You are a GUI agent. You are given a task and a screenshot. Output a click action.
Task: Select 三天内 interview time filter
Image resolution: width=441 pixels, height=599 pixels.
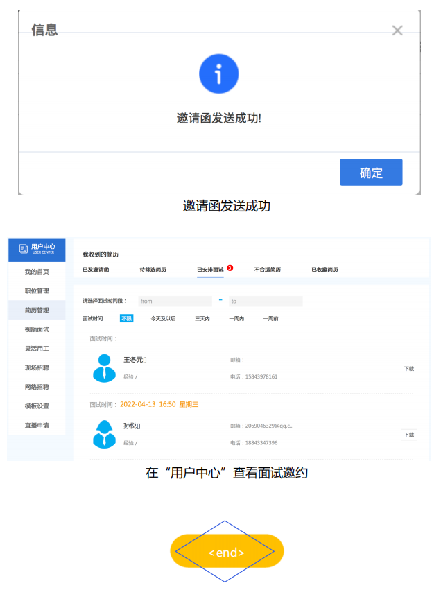coord(202,318)
